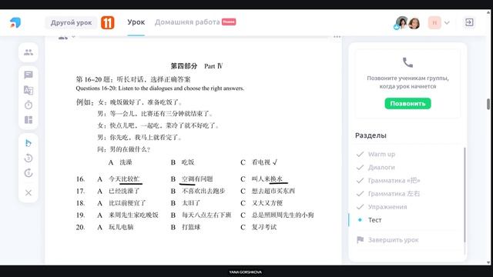Screen dimensions: 493x277
Task: Click the Упражнения checkmark
Action: pos(360,207)
